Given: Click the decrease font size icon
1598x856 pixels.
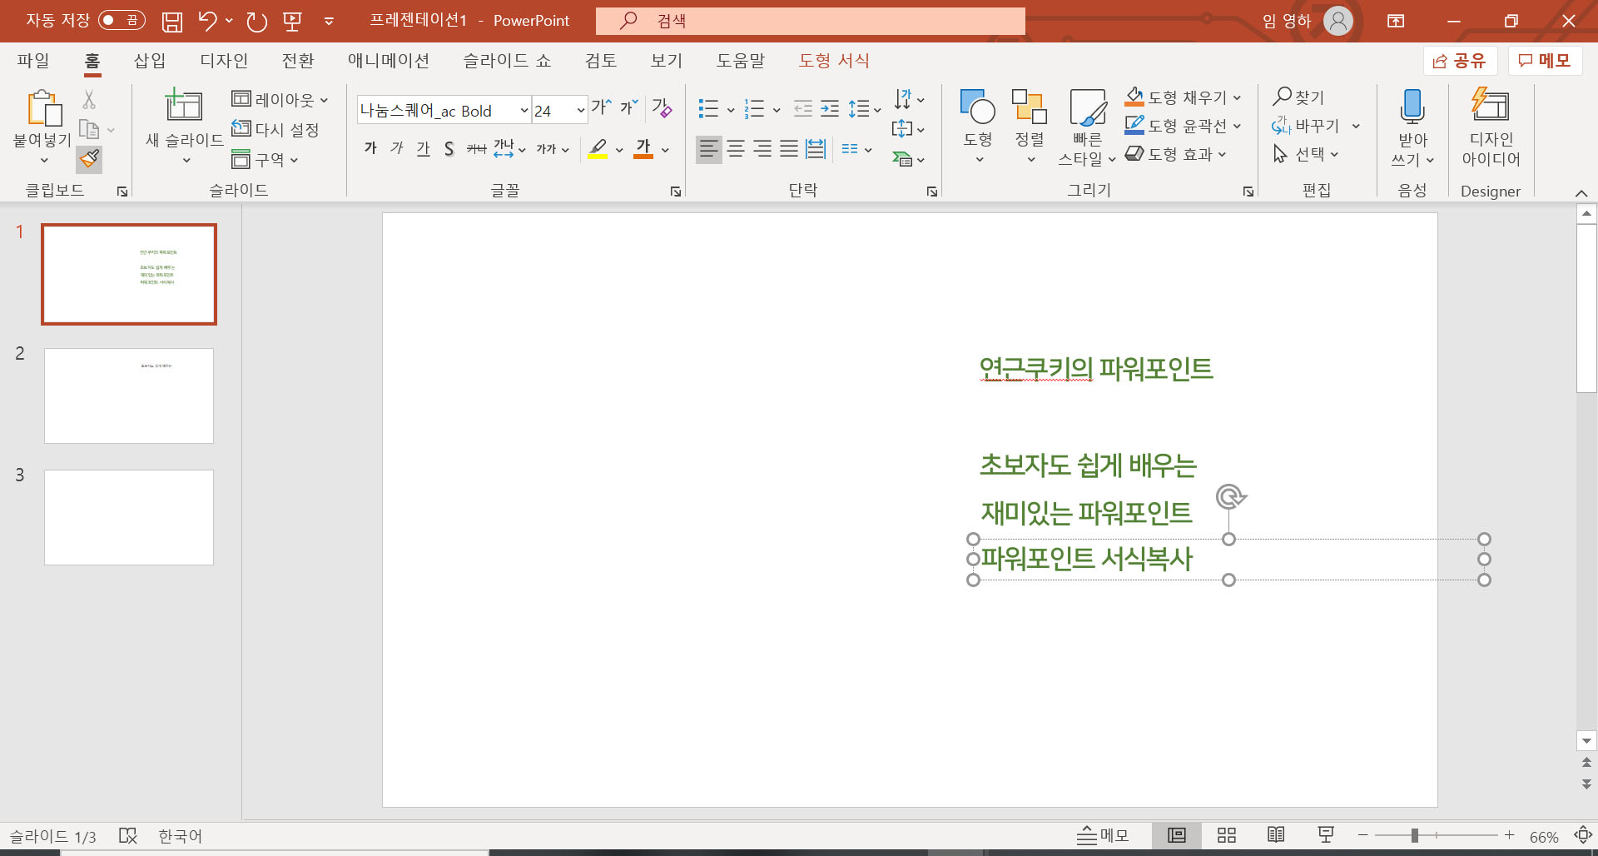Looking at the screenshot, I should click(x=628, y=107).
